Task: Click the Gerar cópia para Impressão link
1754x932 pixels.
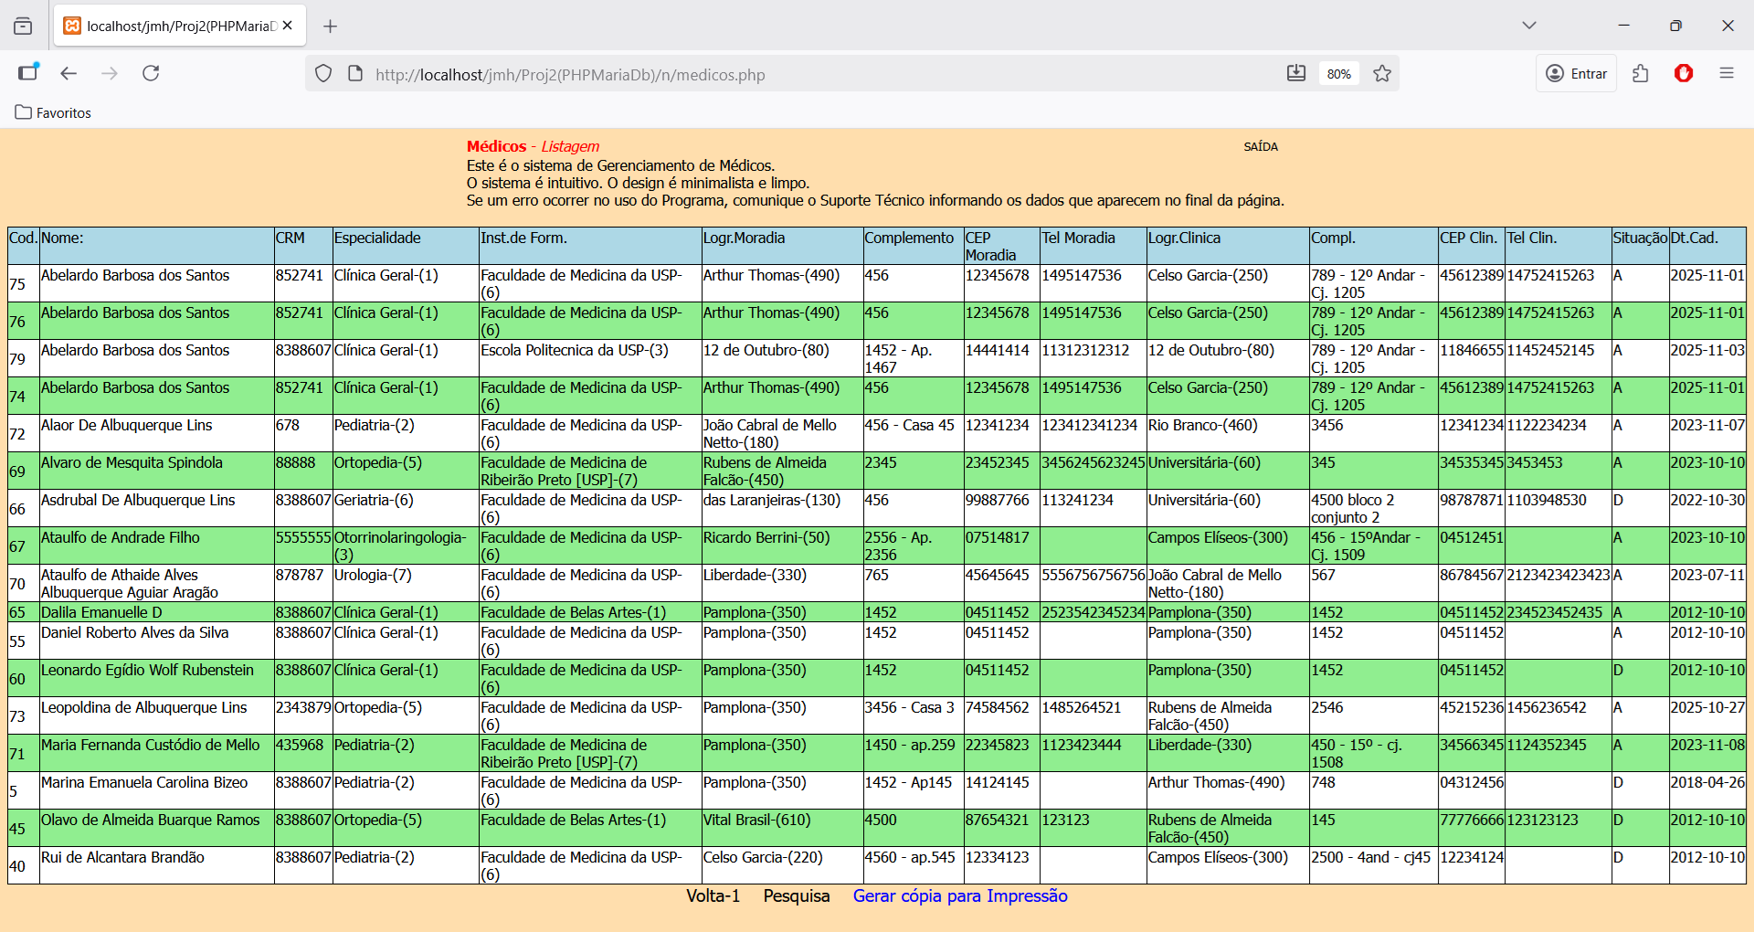Action: click(x=960, y=896)
